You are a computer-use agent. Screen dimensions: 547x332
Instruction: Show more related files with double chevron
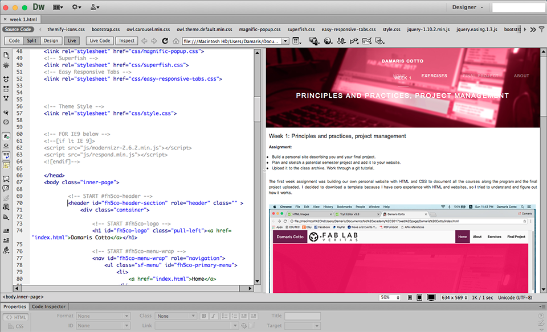pos(533,30)
